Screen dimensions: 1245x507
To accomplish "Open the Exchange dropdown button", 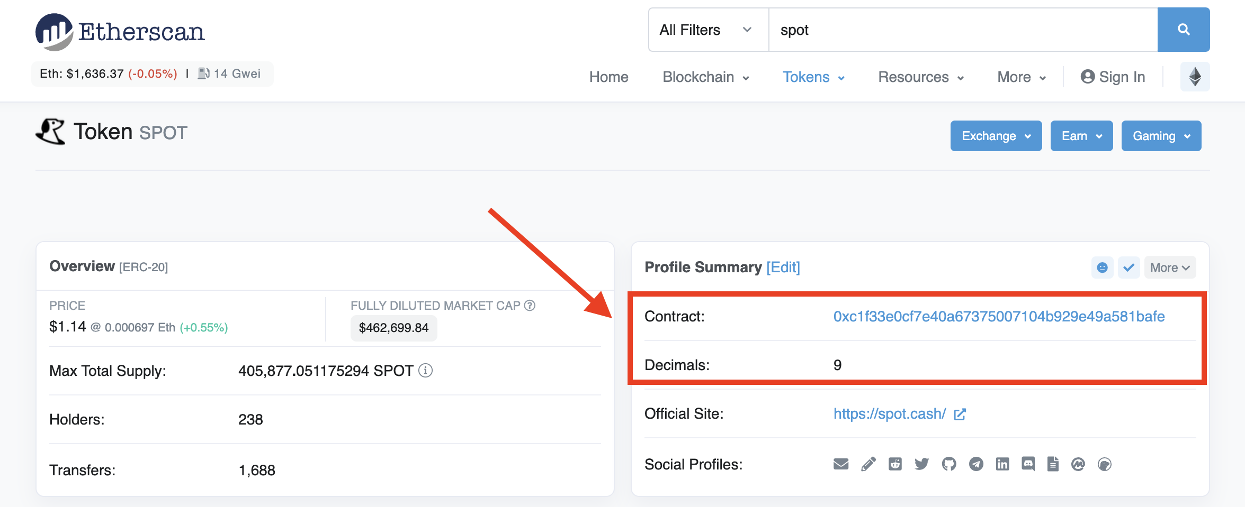I will [996, 136].
